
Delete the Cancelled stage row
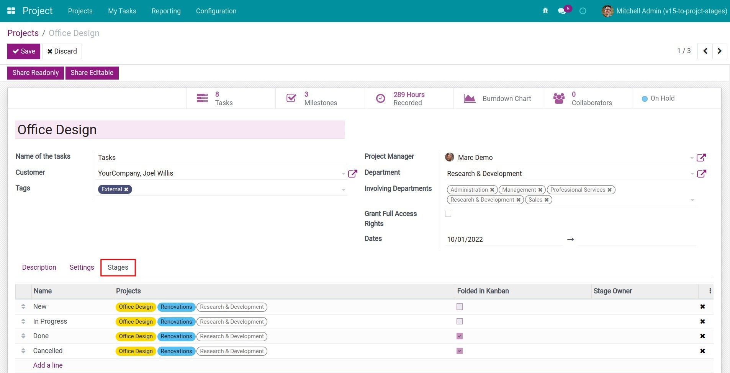click(x=702, y=351)
